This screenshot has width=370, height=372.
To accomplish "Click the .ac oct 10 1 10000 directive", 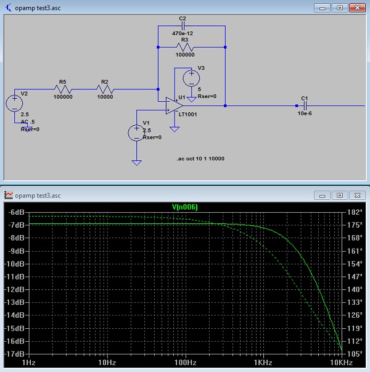I will (200, 159).
